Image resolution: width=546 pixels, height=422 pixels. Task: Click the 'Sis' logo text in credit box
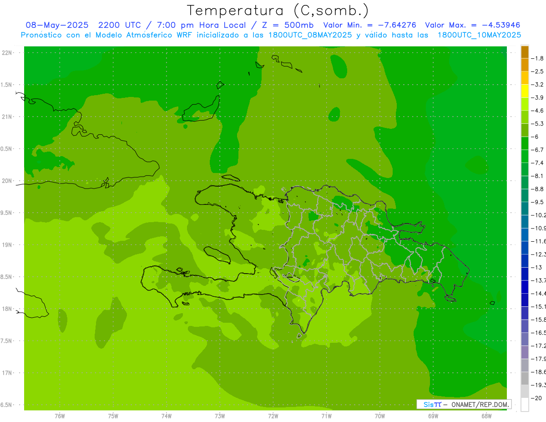[x=428, y=404]
